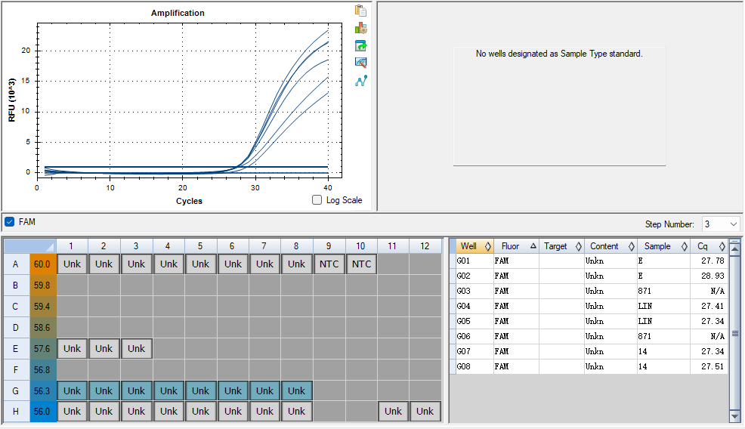
Task: Sort table by Target column header
Action: coord(561,246)
